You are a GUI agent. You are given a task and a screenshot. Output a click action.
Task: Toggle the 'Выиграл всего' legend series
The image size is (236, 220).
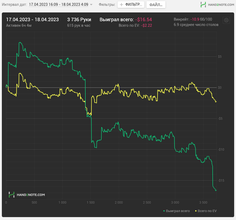pyautogui.click(x=176, y=211)
